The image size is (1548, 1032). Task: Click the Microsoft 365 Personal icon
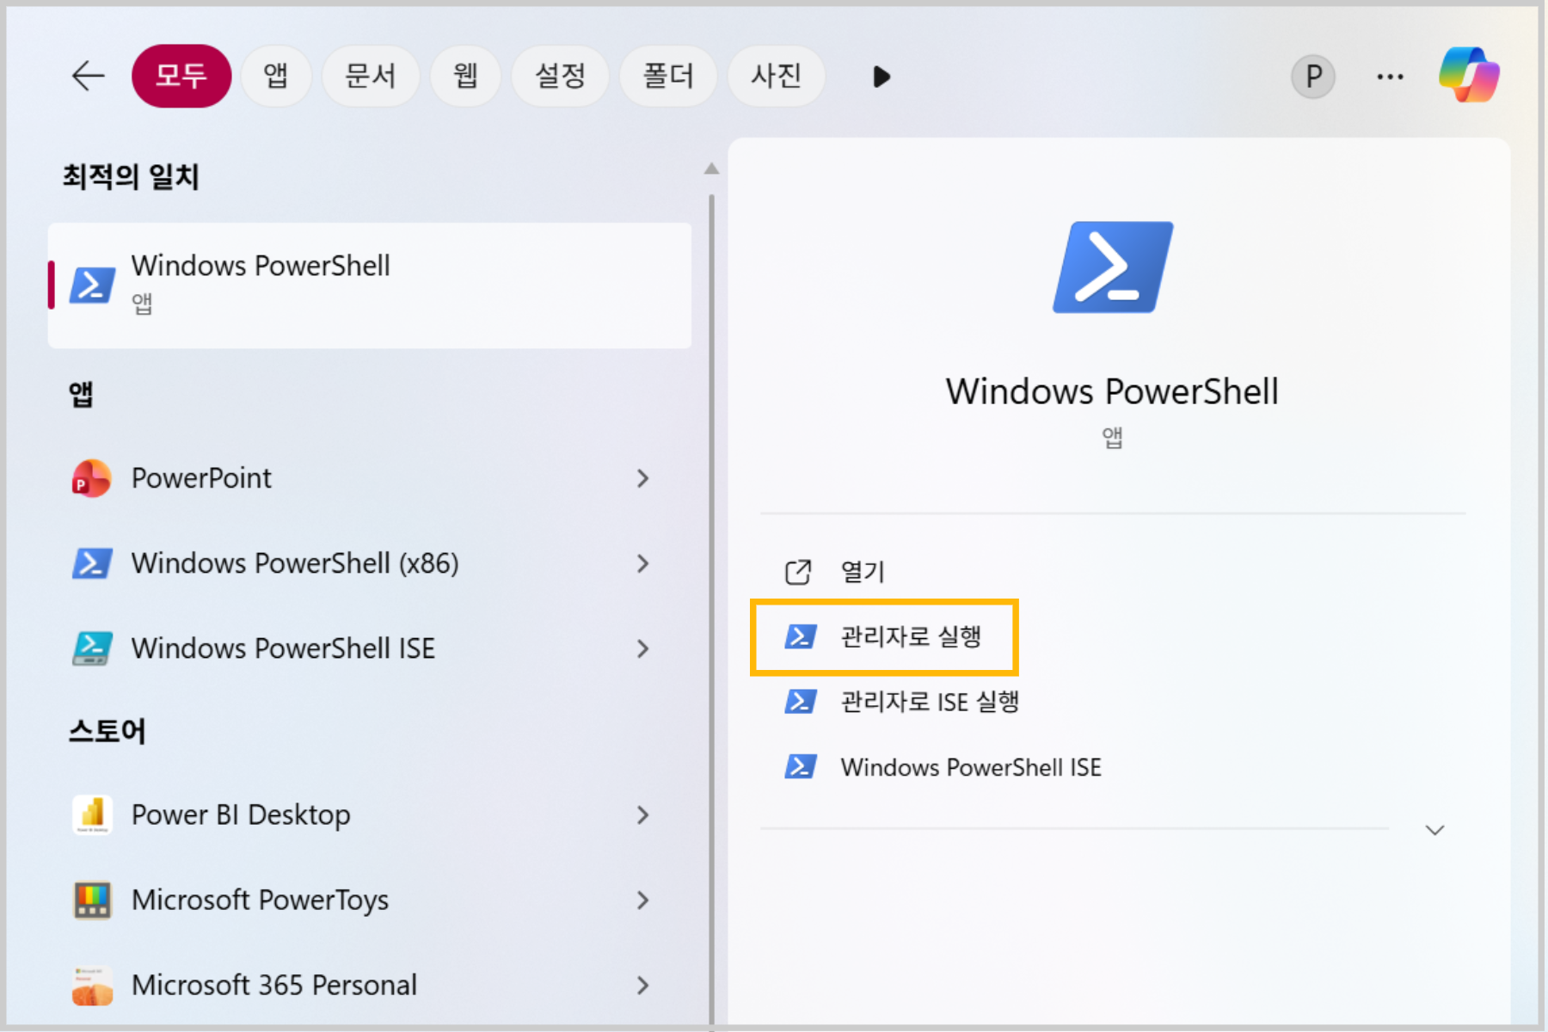tap(92, 985)
